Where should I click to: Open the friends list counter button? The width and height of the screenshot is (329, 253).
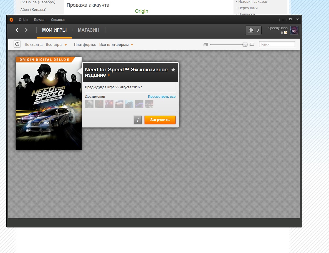[253, 30]
